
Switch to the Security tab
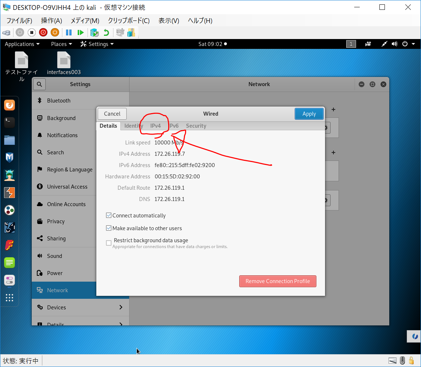196,126
